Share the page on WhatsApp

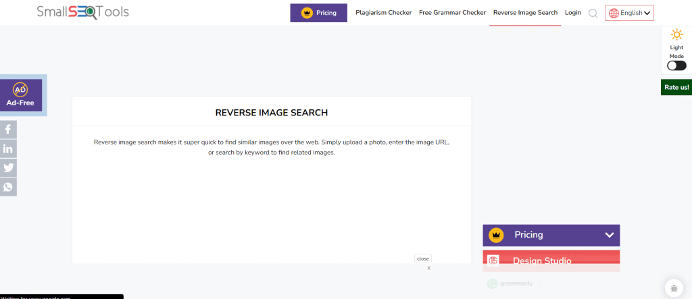pyautogui.click(x=8, y=188)
